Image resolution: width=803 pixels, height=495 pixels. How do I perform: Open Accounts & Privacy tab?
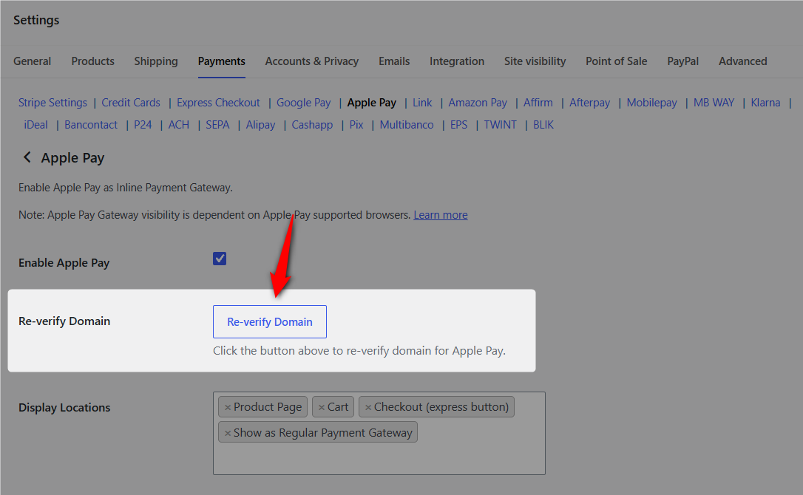tap(312, 61)
